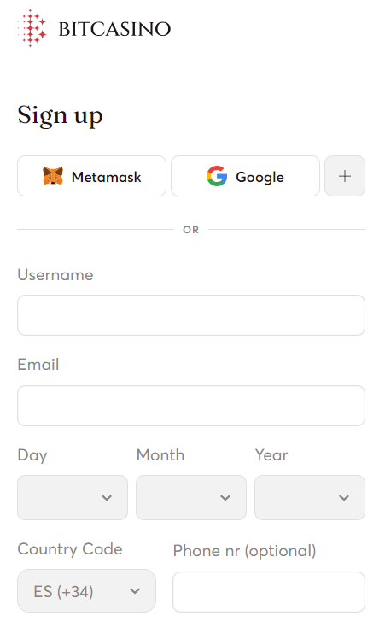The height and width of the screenshot is (639, 385).
Task: Focus the Username text field
Action: coord(191,315)
